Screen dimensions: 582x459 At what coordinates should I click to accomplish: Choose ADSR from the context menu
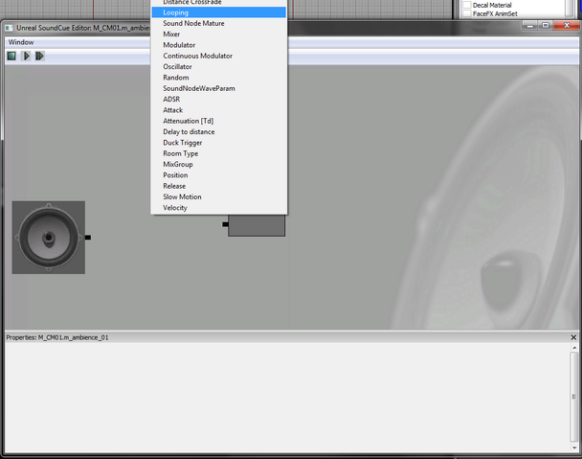tap(219, 99)
